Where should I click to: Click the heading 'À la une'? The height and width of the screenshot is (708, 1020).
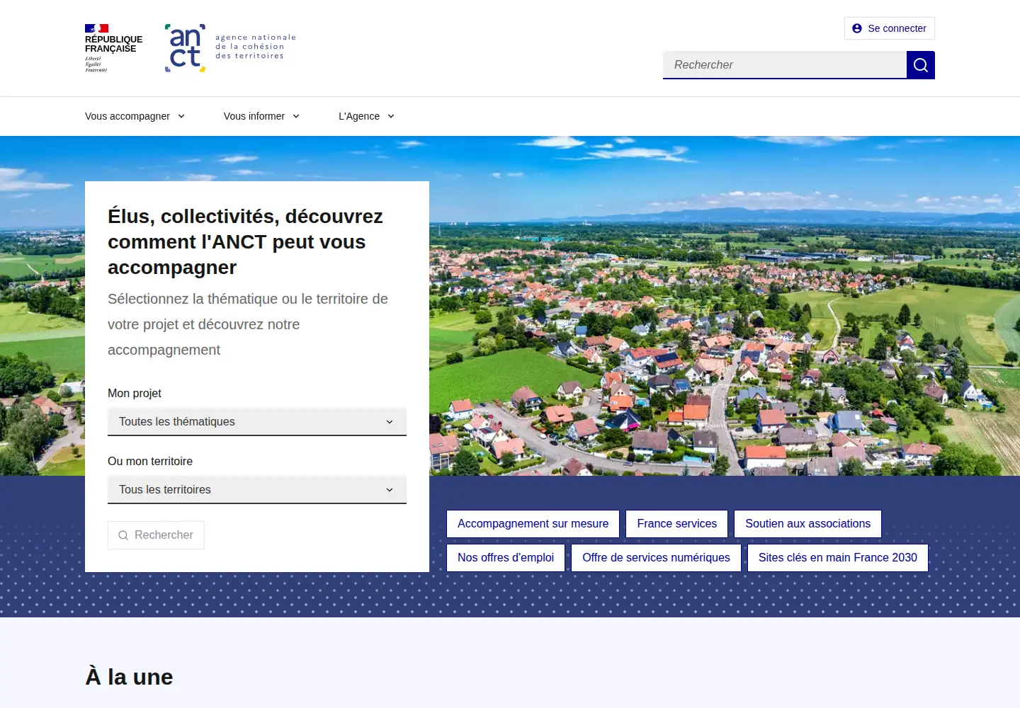click(x=129, y=677)
